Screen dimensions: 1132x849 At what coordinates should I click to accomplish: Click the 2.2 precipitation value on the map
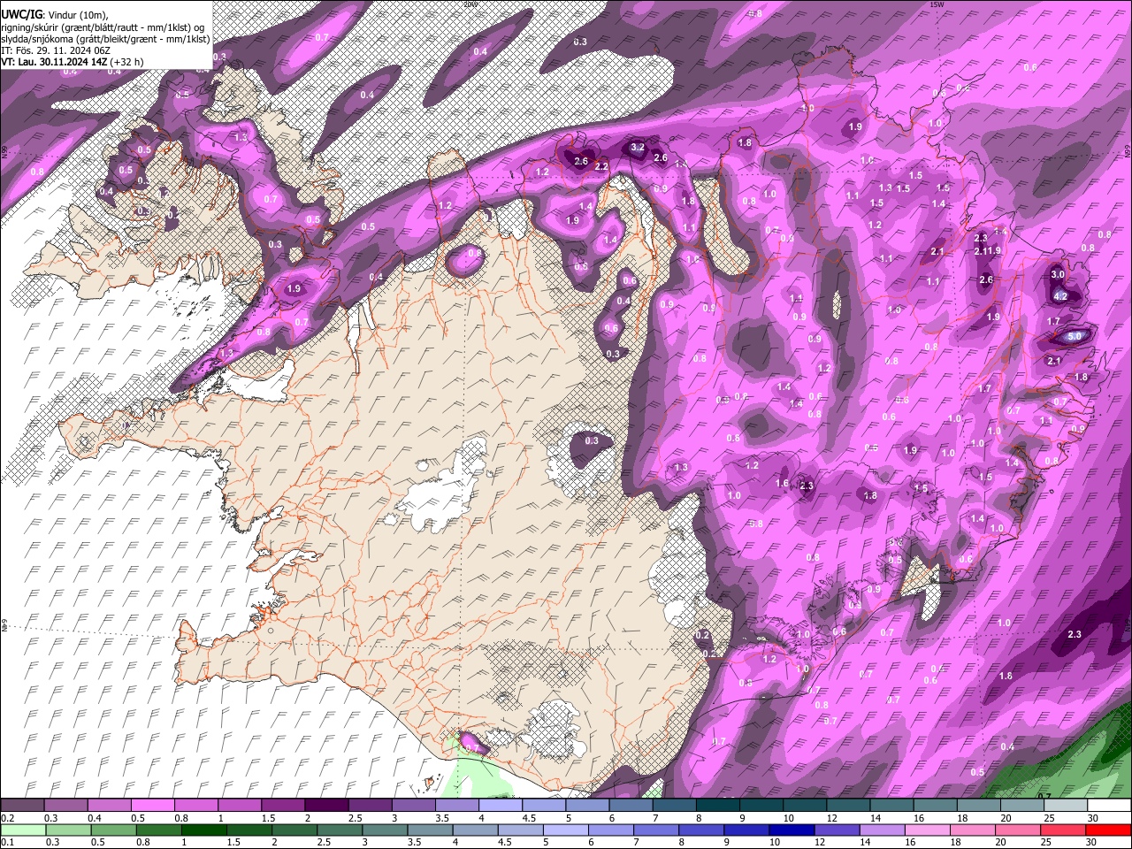(601, 166)
